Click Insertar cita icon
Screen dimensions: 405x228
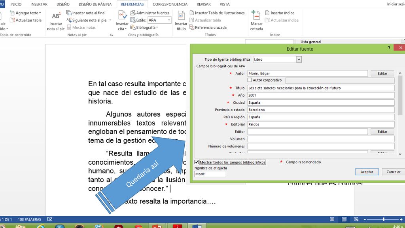[x=122, y=15]
